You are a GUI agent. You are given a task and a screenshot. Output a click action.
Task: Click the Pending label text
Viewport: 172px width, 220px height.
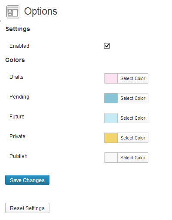coord(19,97)
